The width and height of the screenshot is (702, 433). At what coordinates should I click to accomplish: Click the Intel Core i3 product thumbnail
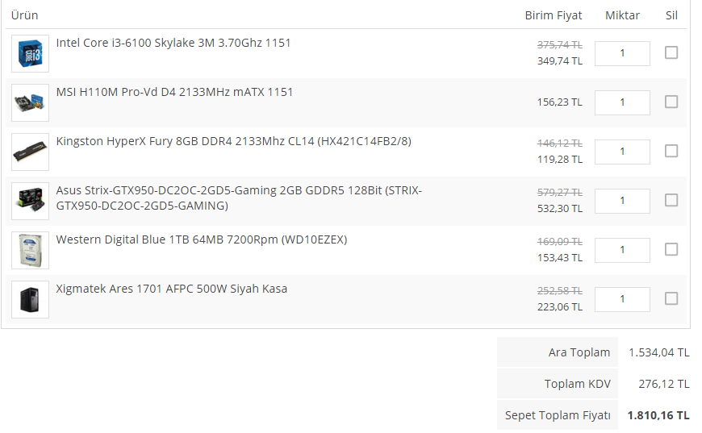coord(30,53)
